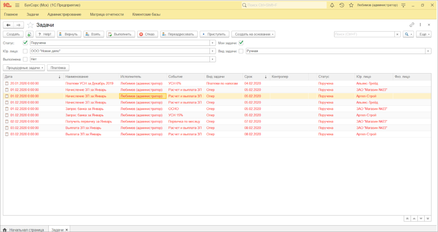Screen dimensions: 438x232
Task: Open the hamburger main menu icon
Action: click(17, 5)
